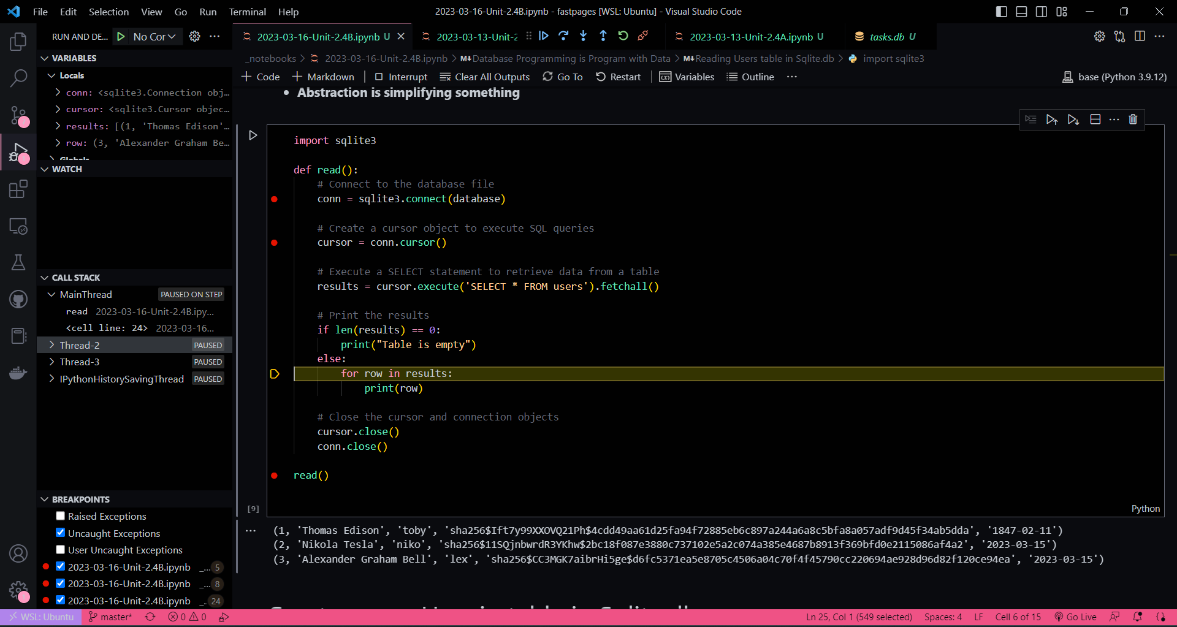
Task: Run the cell with the play icon
Action: coord(253,135)
